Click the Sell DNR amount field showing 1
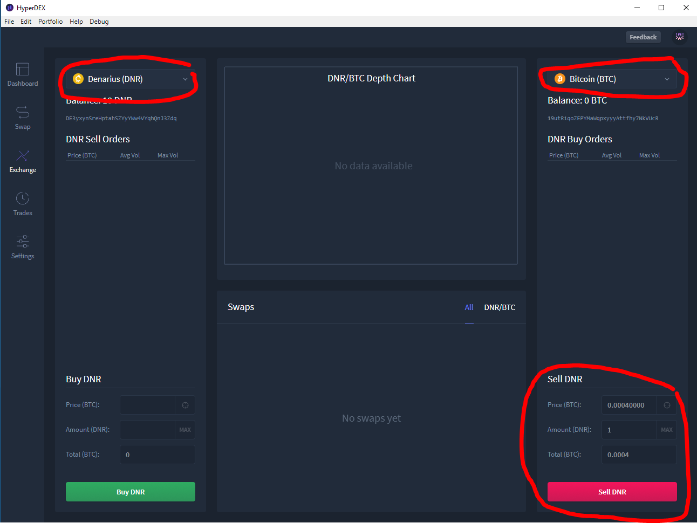 point(630,430)
